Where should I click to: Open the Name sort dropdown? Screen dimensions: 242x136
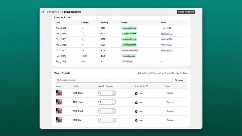tap(180, 80)
